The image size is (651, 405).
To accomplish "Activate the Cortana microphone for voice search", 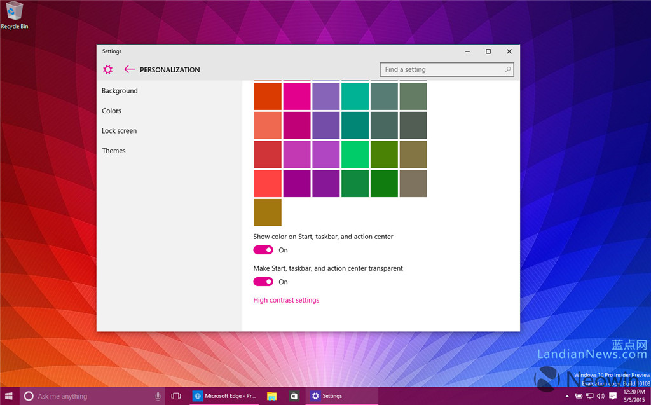I will [x=157, y=395].
